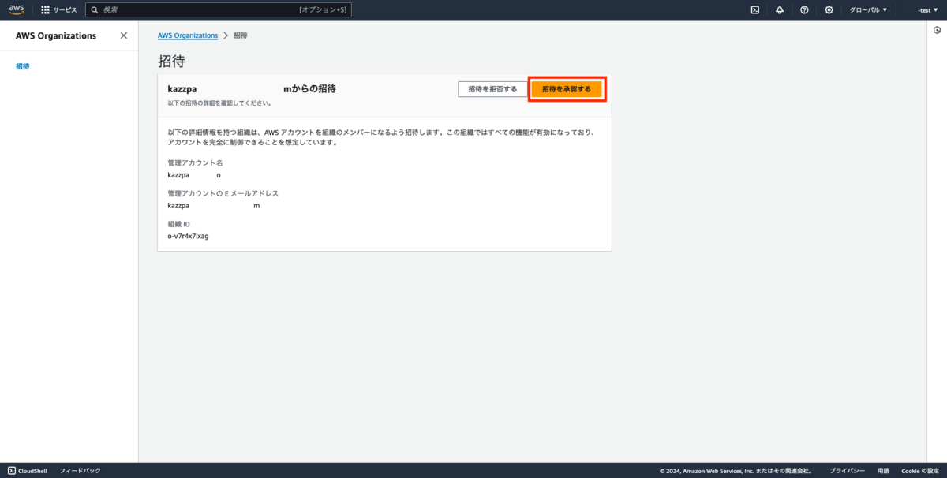Click the 組織 ID label

click(178, 224)
